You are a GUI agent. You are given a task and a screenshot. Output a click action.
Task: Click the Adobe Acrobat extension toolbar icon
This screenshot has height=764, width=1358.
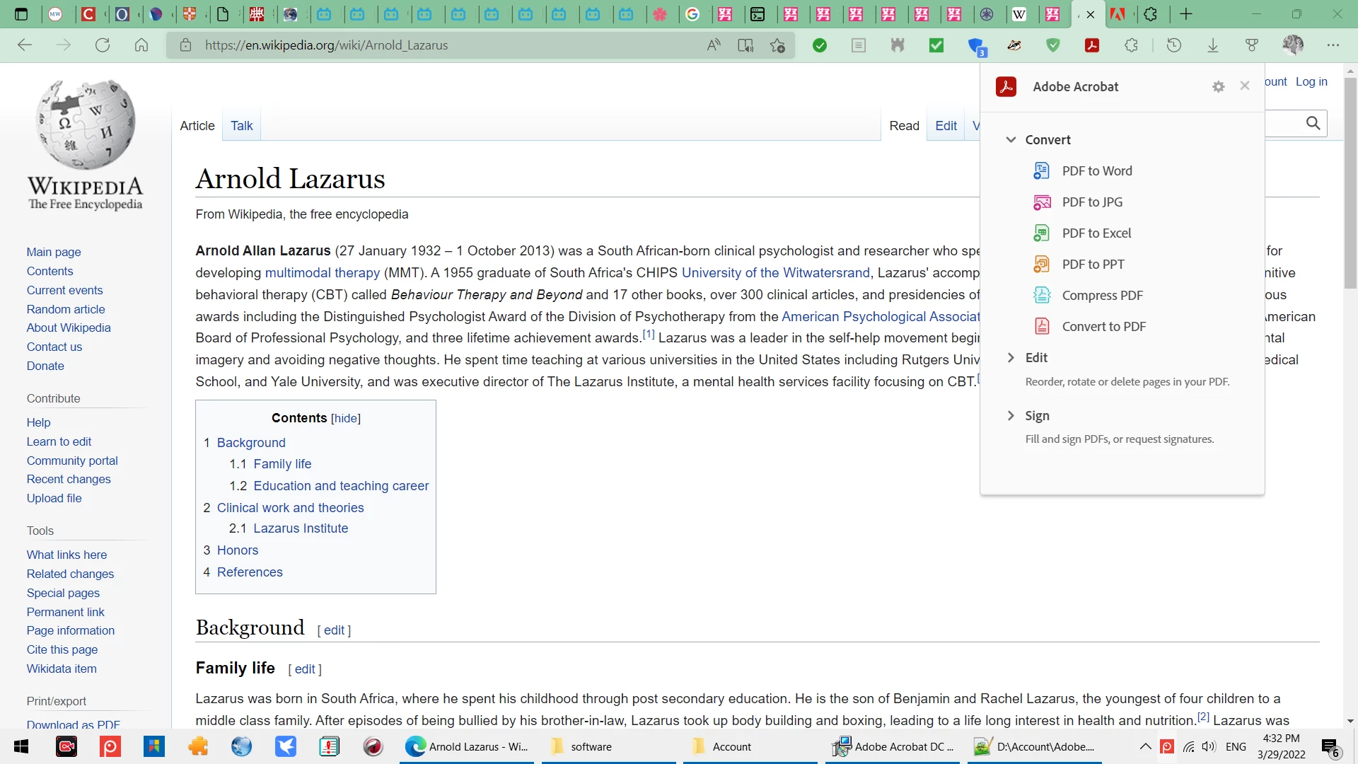(1092, 45)
